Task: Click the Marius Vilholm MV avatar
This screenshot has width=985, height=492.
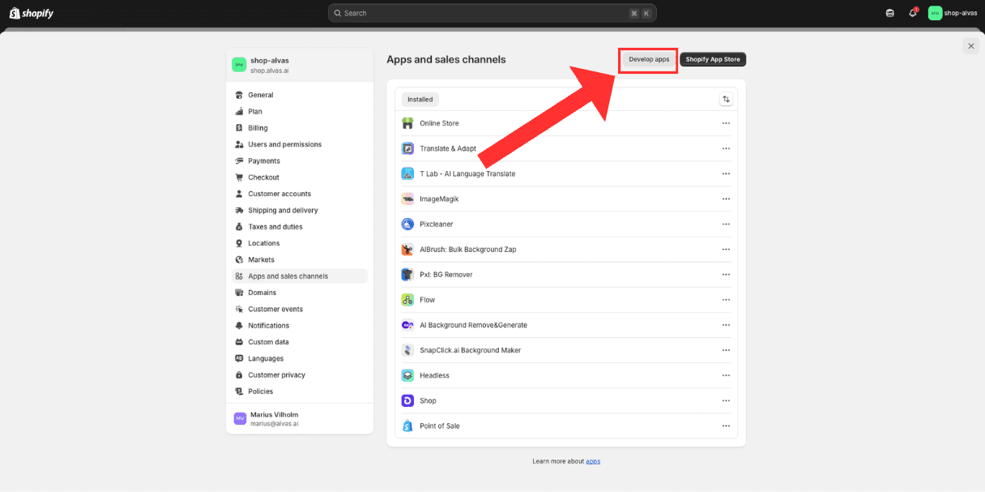Action: point(240,418)
